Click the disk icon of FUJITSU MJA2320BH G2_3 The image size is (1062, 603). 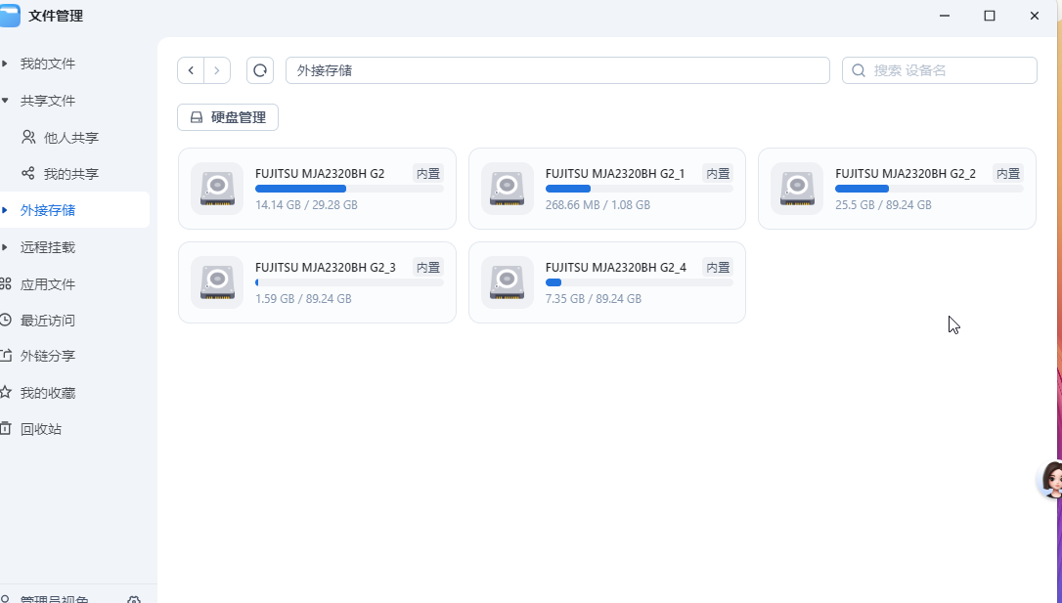[x=217, y=282]
